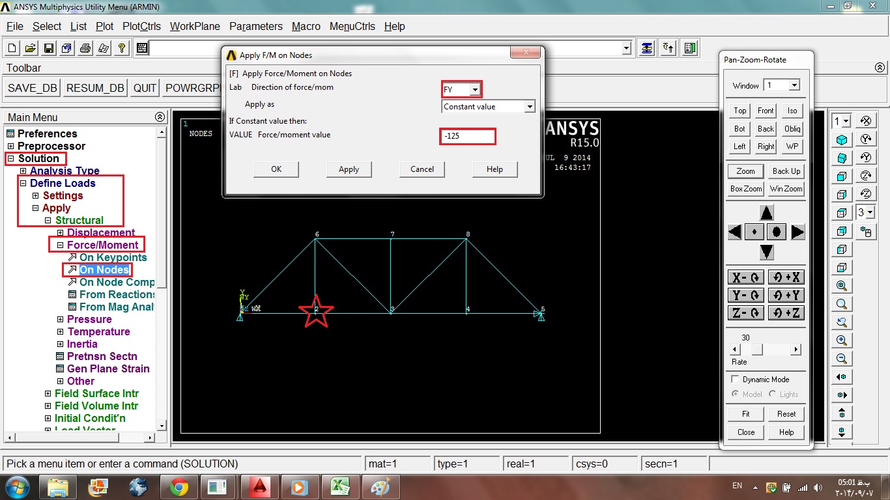
Task: Click the Reset Picking icon beside Raise Hidden
Action: pyautogui.click(x=668, y=48)
